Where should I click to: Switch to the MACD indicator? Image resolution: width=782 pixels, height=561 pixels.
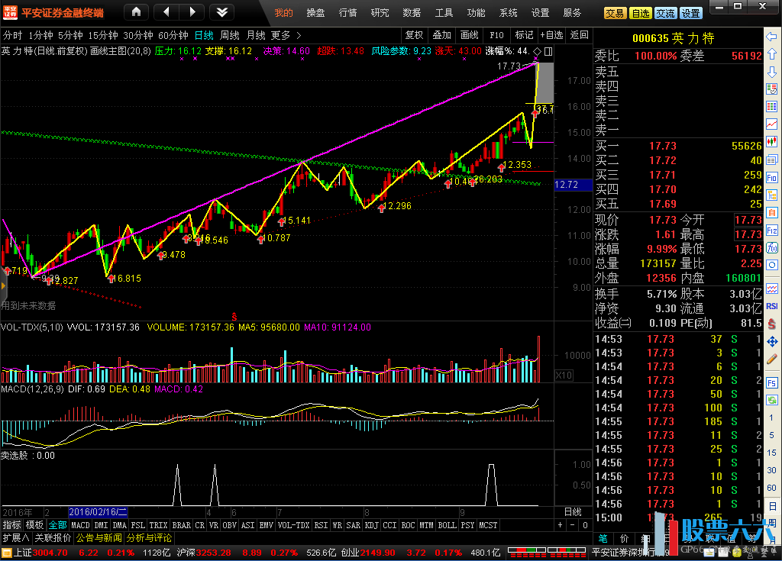pyautogui.click(x=80, y=525)
